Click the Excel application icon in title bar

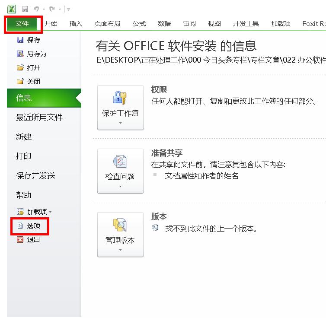click(x=11, y=9)
